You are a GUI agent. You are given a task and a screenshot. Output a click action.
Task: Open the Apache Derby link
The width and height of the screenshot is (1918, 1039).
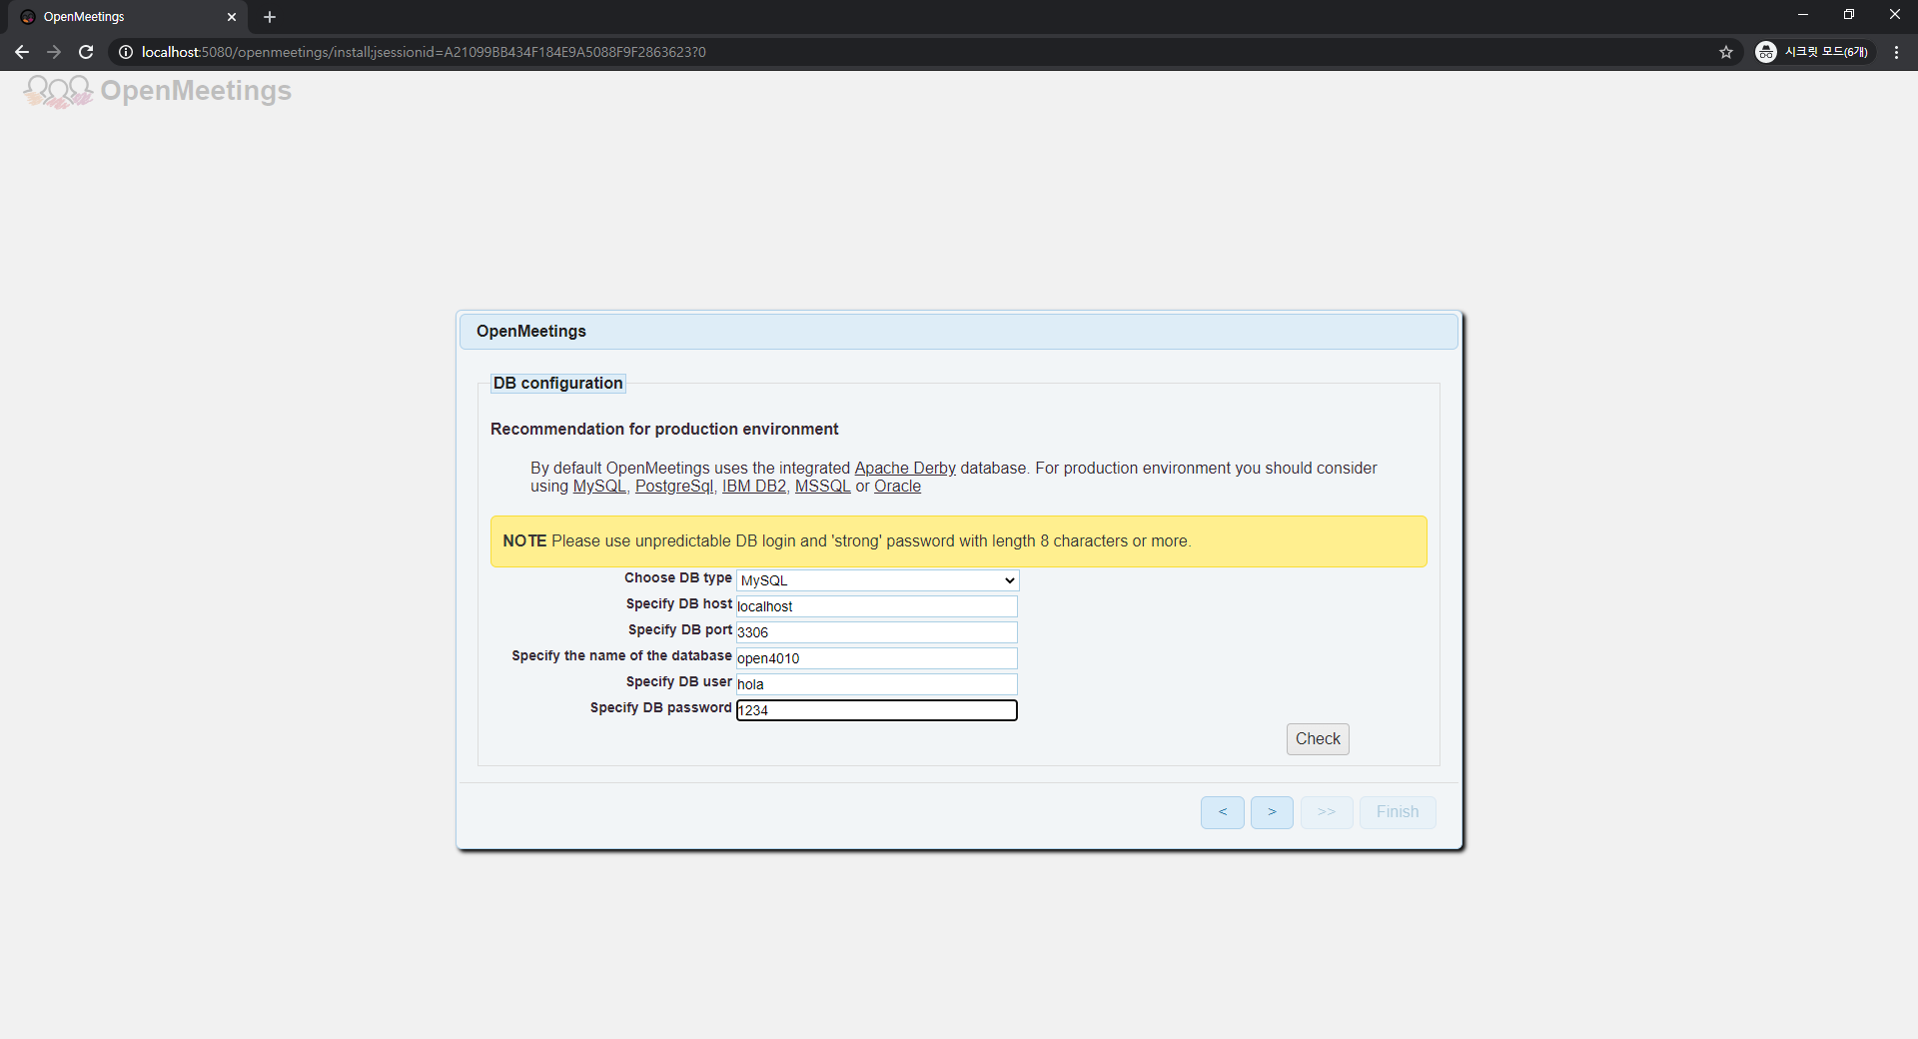tap(905, 469)
